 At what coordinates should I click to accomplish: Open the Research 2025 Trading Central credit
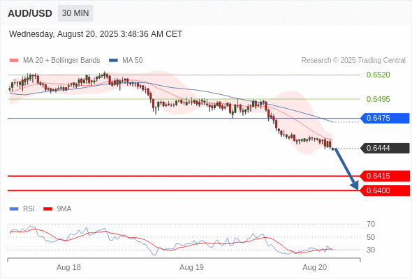(x=353, y=61)
